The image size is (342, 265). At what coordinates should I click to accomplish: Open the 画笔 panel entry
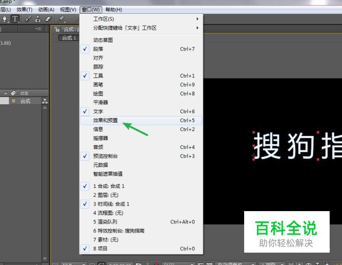[141, 85]
